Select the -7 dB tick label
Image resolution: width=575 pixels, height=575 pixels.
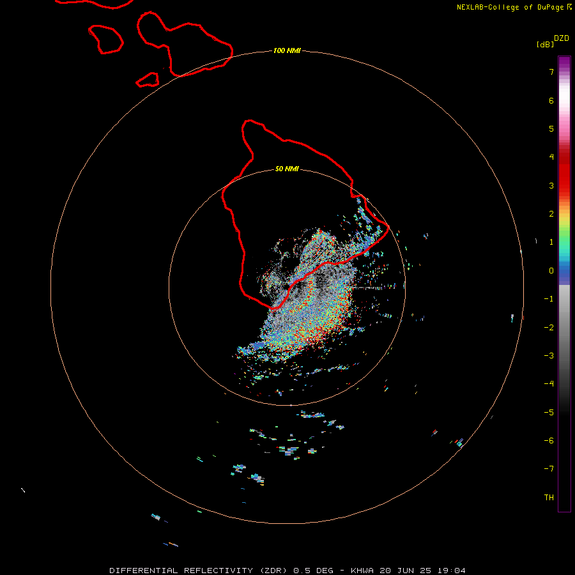point(549,469)
